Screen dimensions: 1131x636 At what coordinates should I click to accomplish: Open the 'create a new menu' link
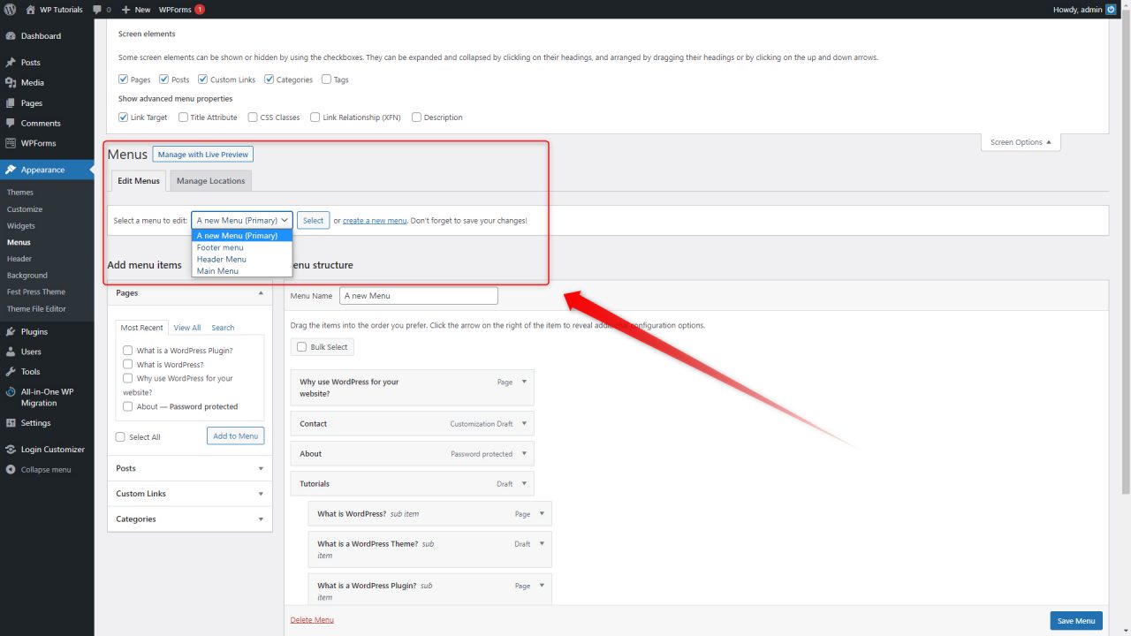(x=373, y=220)
